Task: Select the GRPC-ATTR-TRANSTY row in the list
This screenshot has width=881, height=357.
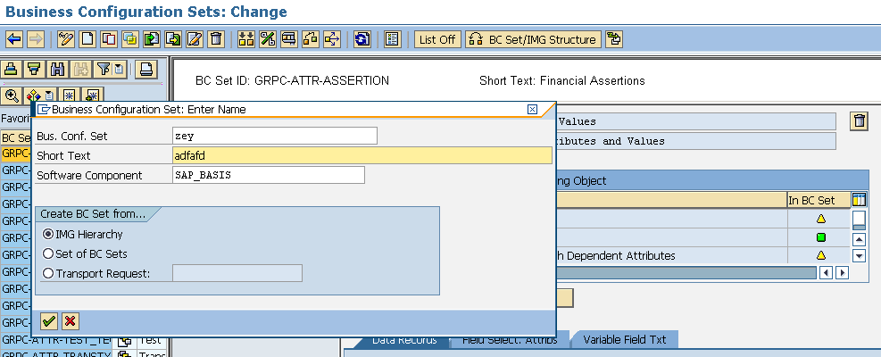Action: 56,354
